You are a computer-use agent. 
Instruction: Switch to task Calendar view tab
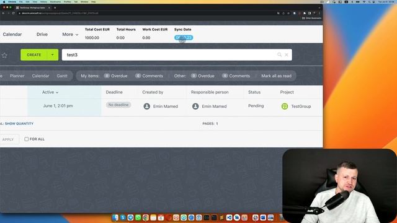(40, 76)
